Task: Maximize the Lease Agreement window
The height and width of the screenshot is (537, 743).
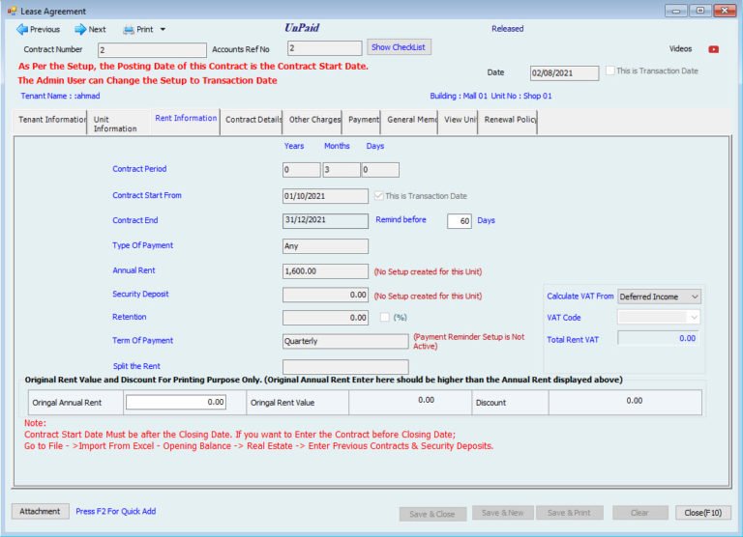Action: click(x=700, y=11)
